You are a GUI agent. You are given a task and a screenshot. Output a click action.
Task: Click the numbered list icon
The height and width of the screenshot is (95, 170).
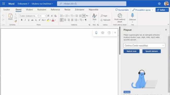point(66,16)
